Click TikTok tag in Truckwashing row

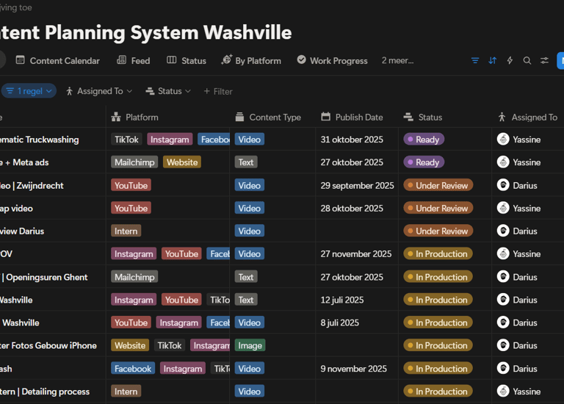click(x=126, y=140)
